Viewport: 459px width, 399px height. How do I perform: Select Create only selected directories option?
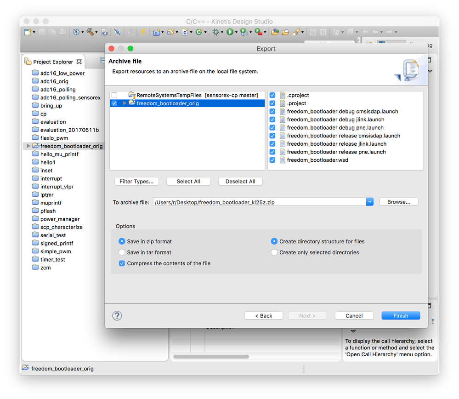click(274, 252)
